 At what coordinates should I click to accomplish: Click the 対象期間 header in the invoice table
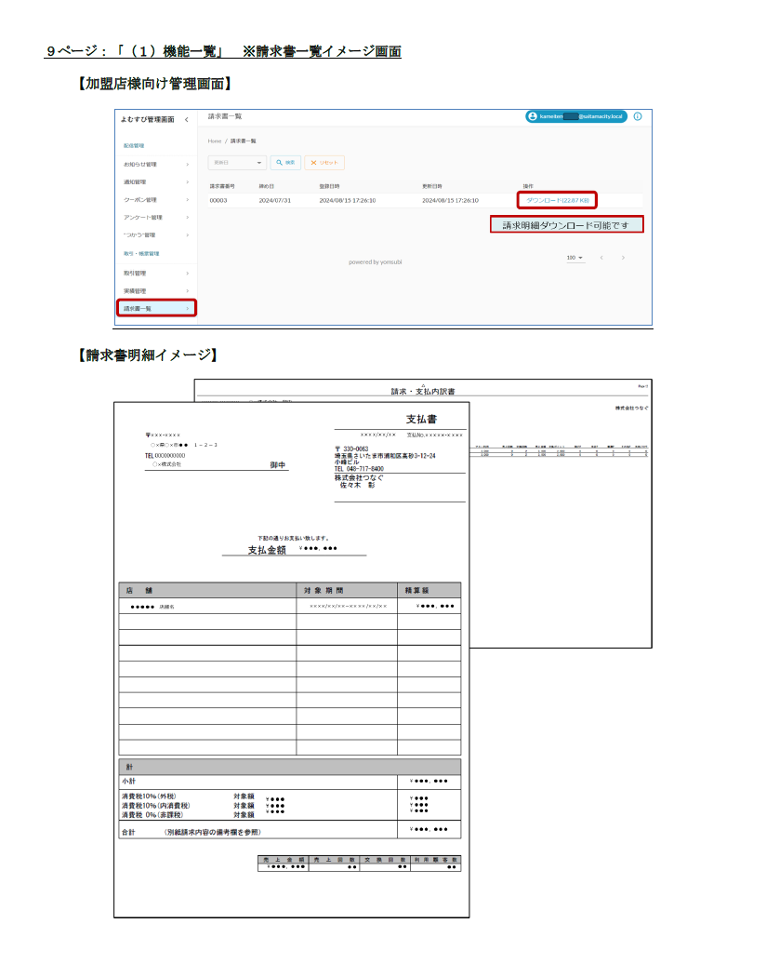324,591
